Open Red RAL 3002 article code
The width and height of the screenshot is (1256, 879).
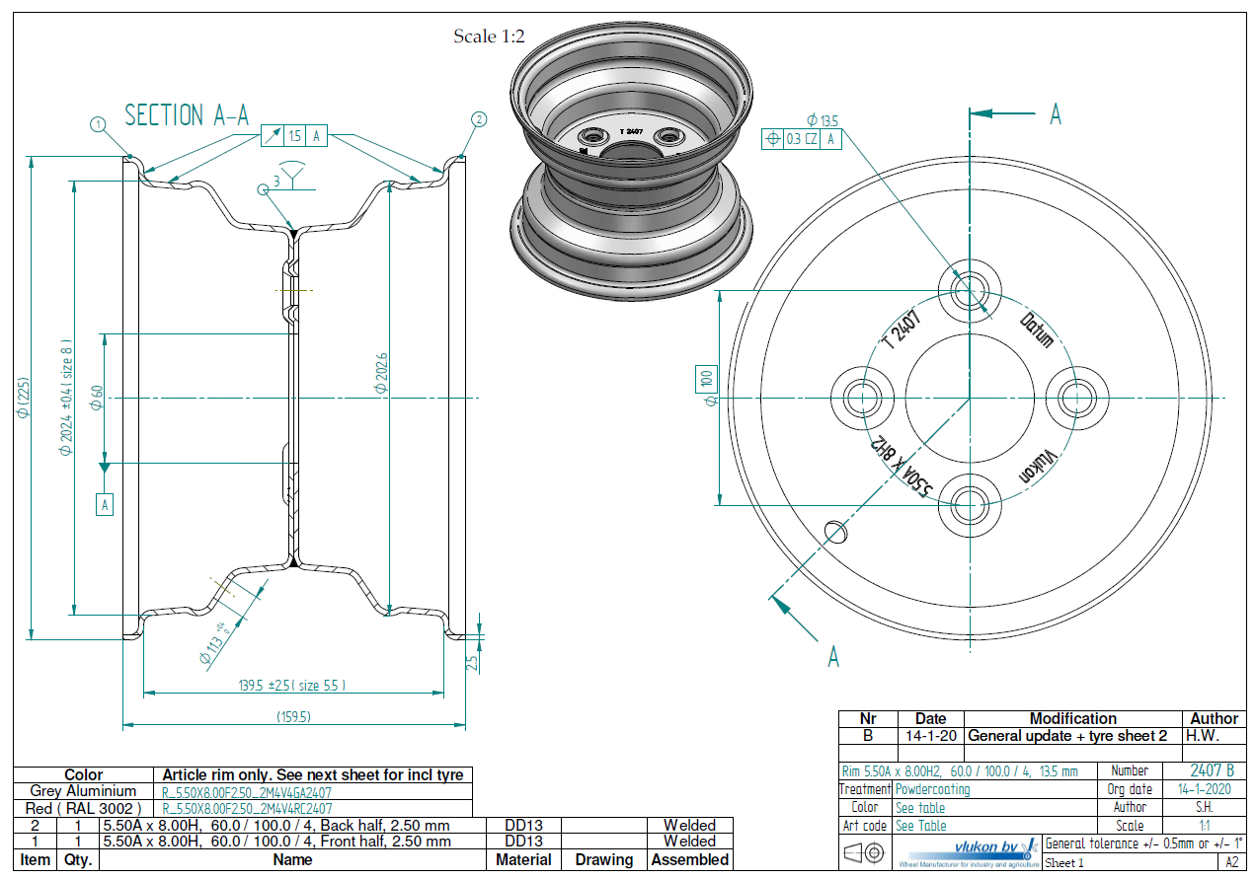click(x=247, y=808)
